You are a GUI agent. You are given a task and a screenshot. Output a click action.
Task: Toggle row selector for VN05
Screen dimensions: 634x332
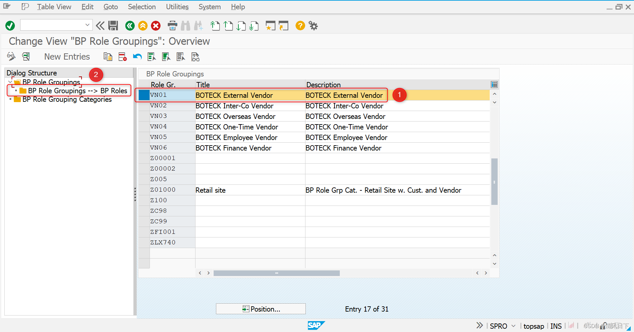144,137
